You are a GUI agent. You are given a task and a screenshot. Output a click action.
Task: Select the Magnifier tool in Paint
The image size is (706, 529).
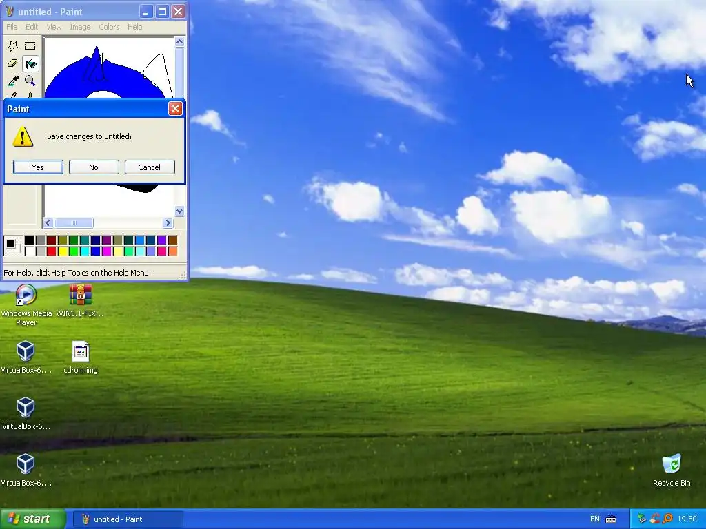coord(30,81)
